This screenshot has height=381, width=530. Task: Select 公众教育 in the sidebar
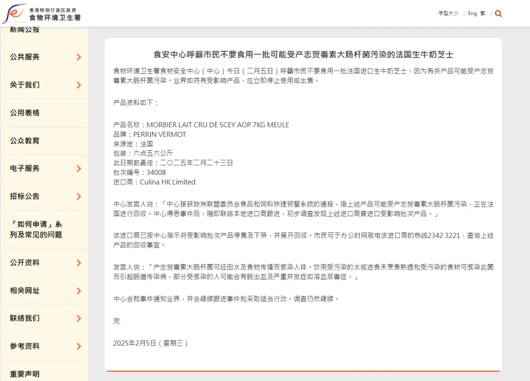pos(25,141)
